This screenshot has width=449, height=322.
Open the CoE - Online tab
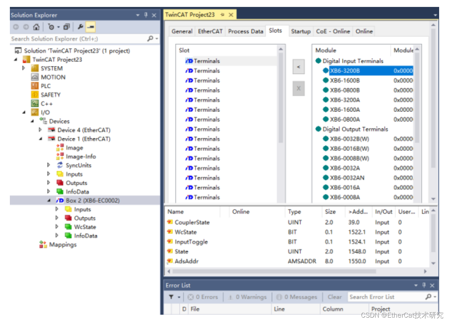[x=333, y=31]
